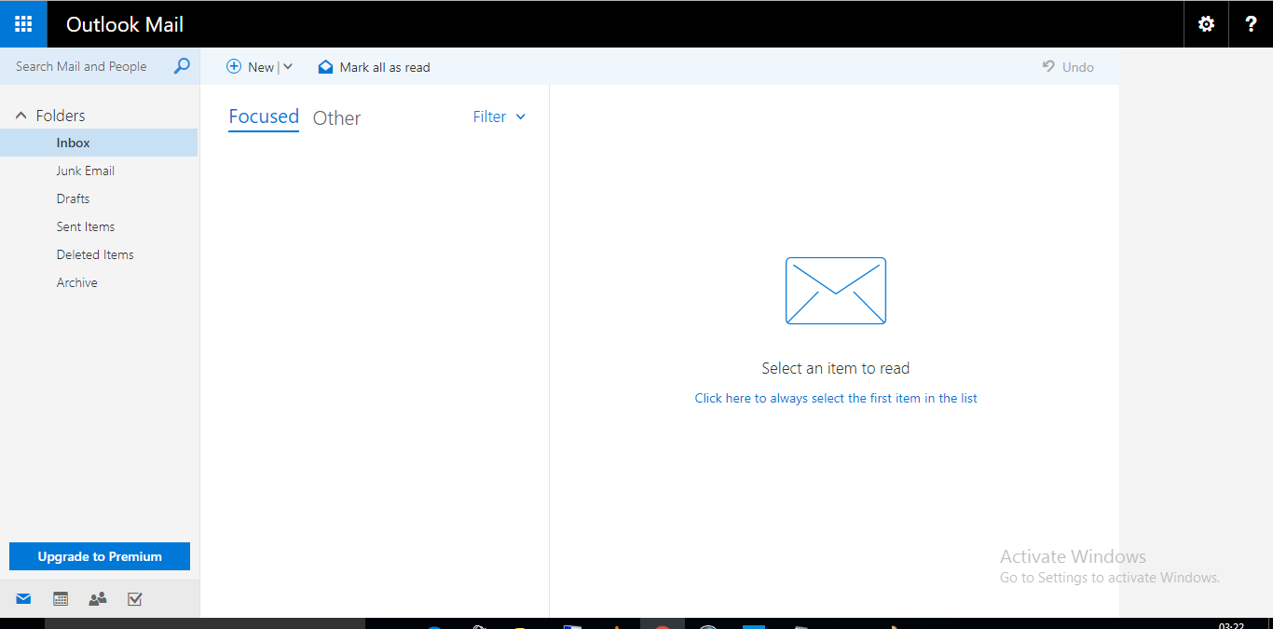
Task: Switch to Tasks checkmark icon
Action: pyautogui.click(x=135, y=599)
